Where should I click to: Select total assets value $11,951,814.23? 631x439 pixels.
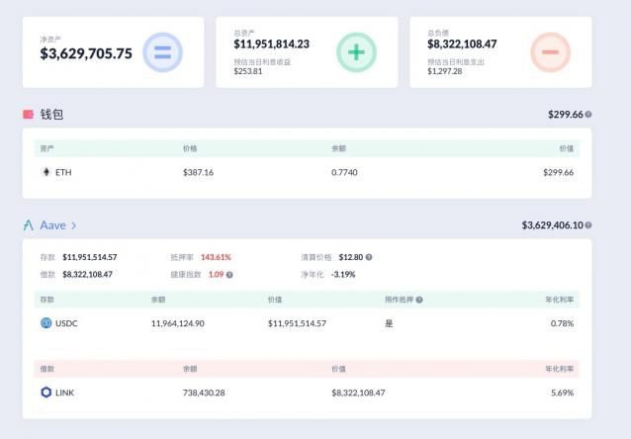272,44
